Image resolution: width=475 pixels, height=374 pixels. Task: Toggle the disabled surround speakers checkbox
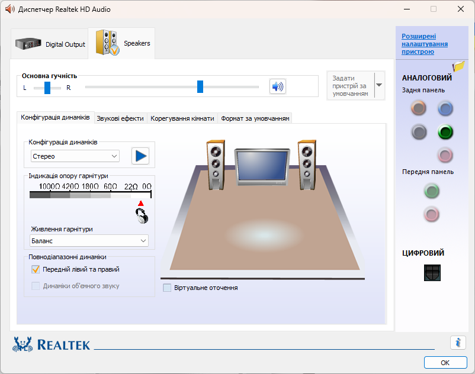[36, 286]
